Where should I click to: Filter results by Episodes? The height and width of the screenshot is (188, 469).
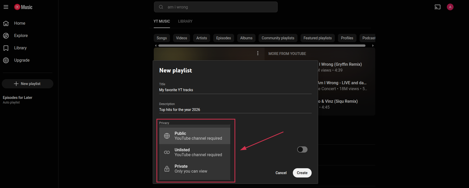pos(224,38)
